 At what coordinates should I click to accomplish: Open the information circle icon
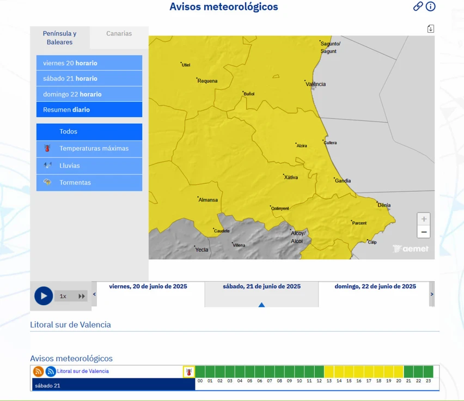pyautogui.click(x=431, y=6)
